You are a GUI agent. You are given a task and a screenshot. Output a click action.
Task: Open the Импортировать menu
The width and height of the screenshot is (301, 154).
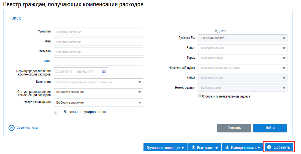242,147
